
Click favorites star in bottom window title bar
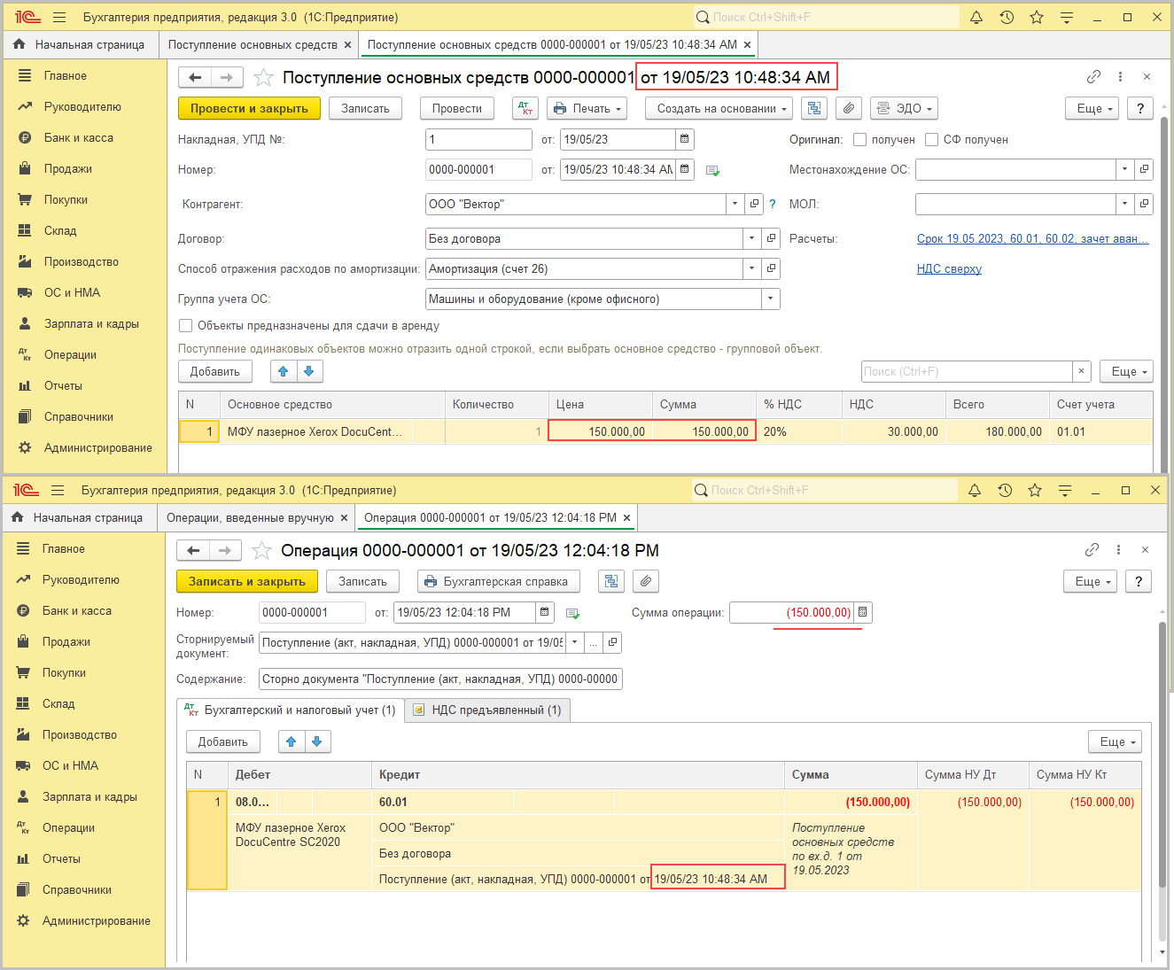(1035, 490)
